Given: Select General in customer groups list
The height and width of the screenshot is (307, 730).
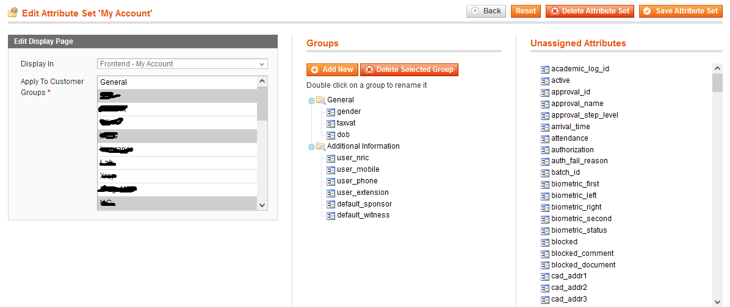Looking at the screenshot, I should (177, 82).
